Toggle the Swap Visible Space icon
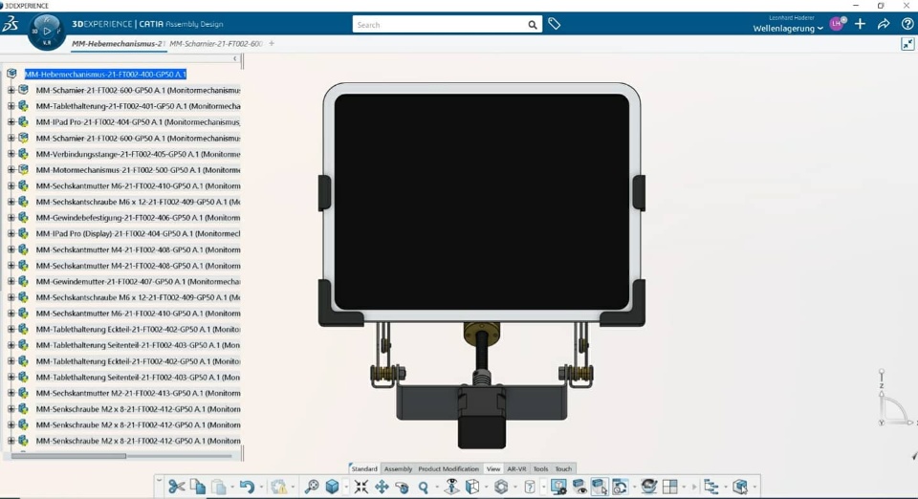The width and height of the screenshot is (918, 499). (600, 487)
